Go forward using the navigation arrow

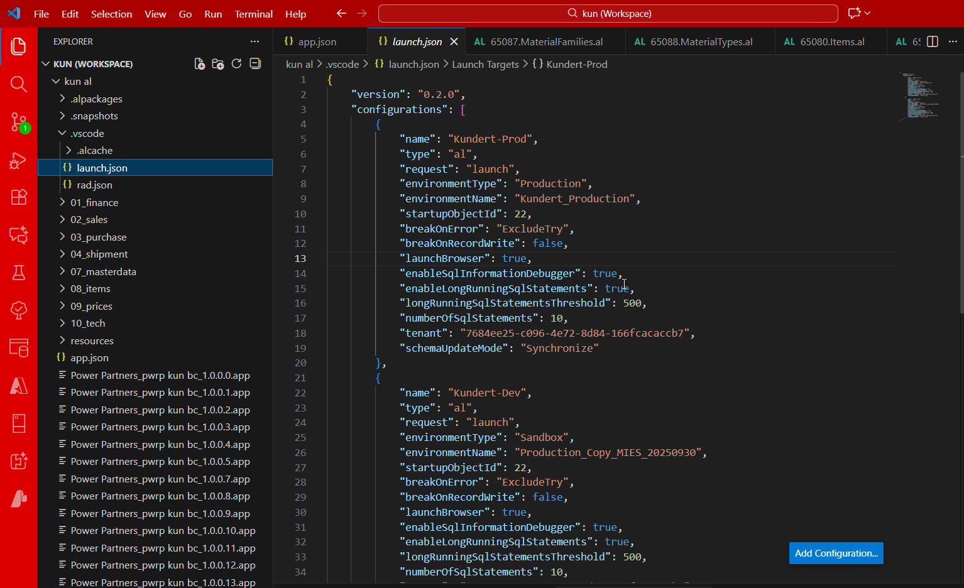click(x=362, y=13)
